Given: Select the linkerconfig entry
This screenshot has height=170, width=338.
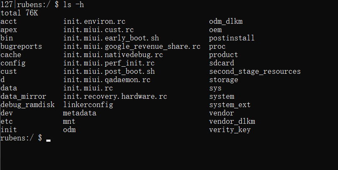Looking at the screenshot, I should [x=88, y=105].
